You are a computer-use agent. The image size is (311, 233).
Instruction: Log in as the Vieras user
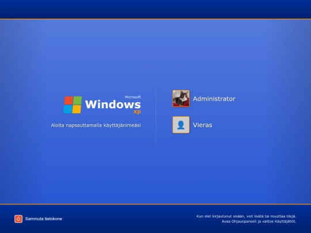(x=203, y=125)
